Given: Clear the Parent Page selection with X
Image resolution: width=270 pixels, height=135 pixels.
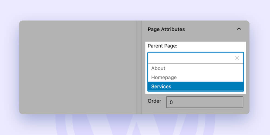Looking at the screenshot, I should tap(237, 58).
